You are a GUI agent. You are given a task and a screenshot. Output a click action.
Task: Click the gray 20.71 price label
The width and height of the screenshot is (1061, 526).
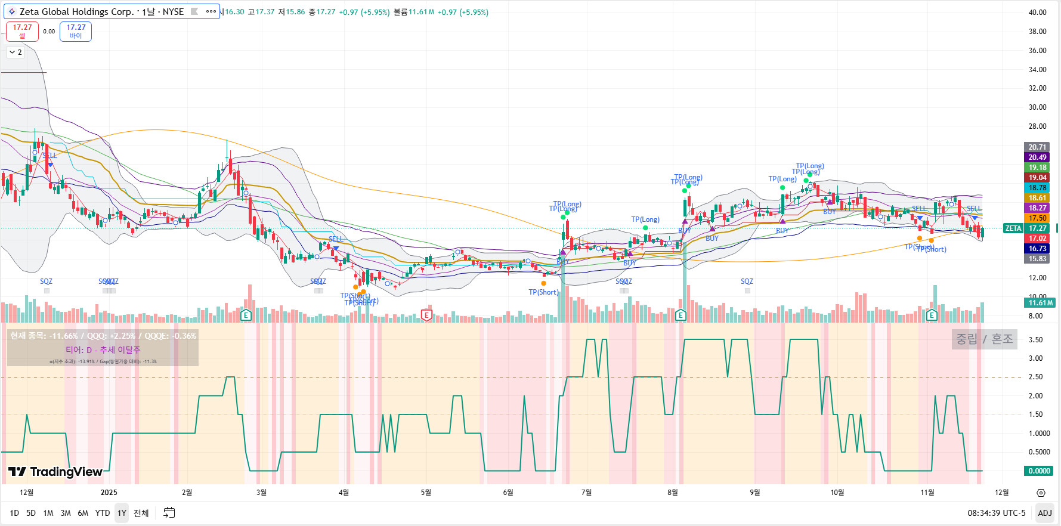point(1037,147)
